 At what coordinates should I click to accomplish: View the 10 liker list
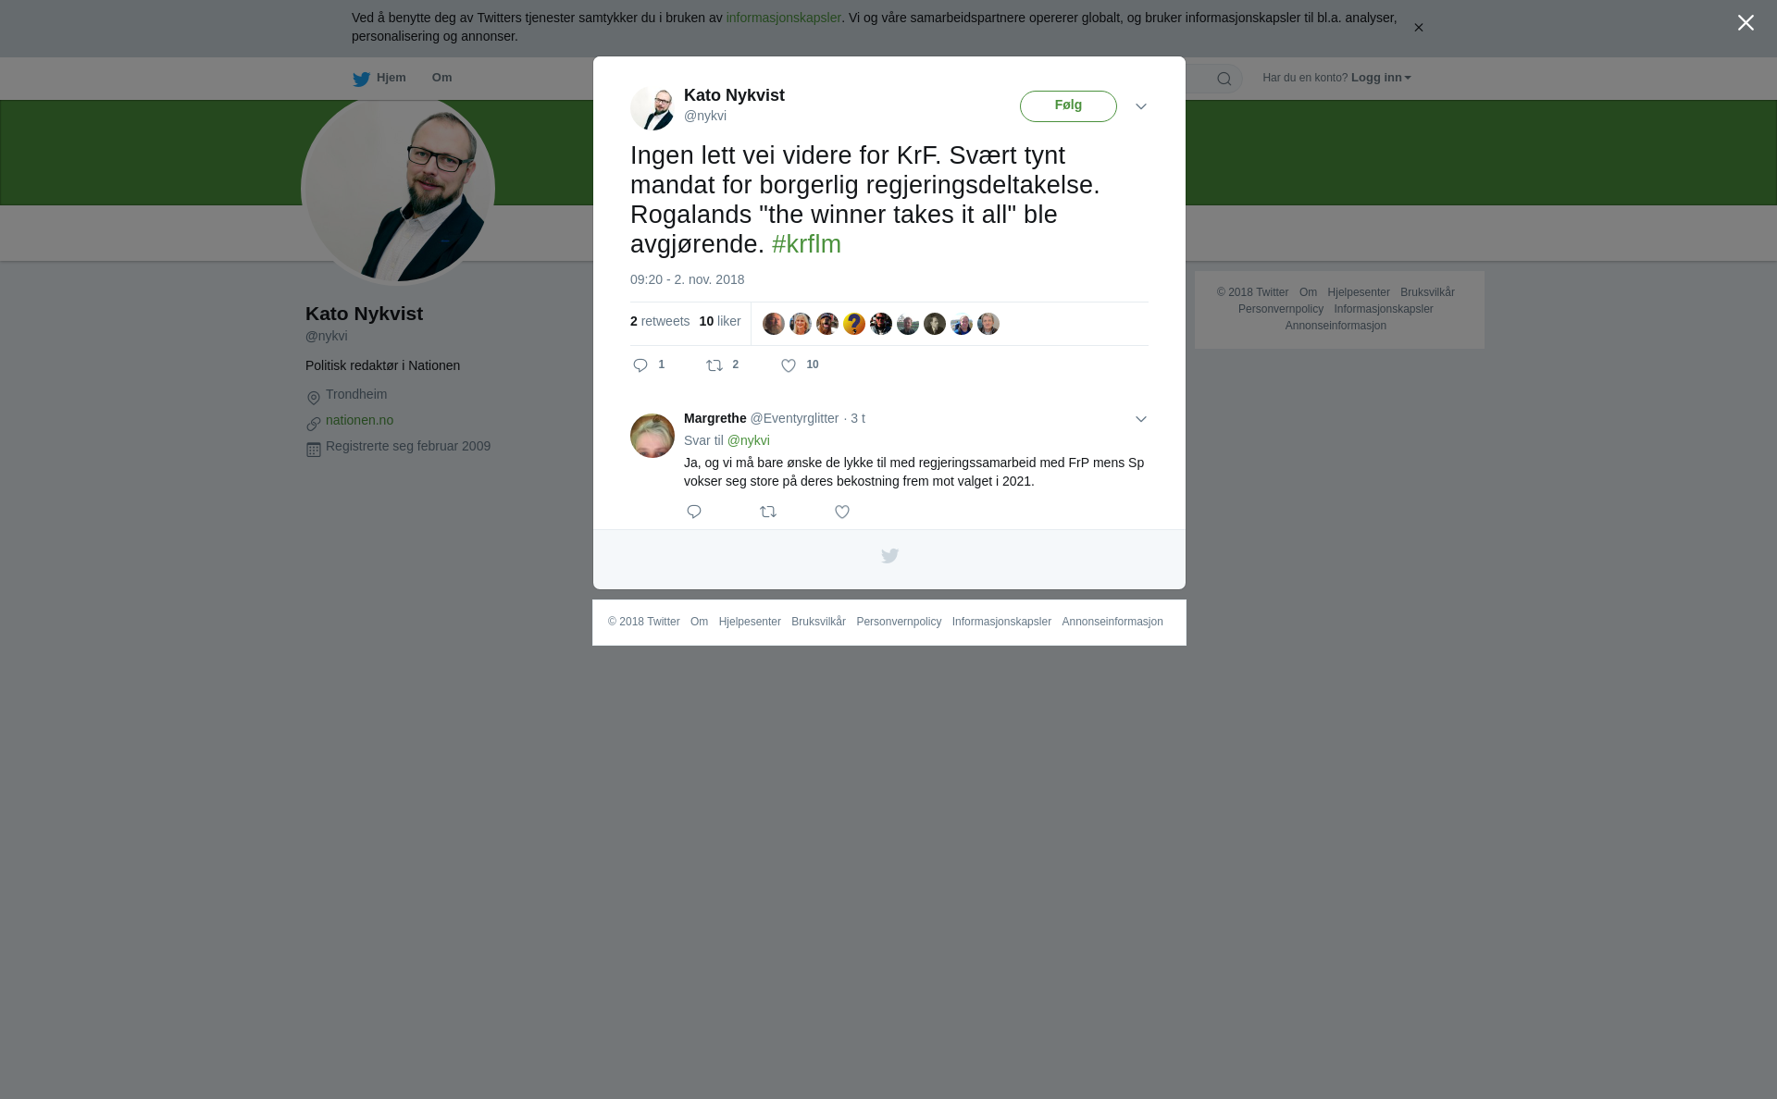[x=720, y=321]
